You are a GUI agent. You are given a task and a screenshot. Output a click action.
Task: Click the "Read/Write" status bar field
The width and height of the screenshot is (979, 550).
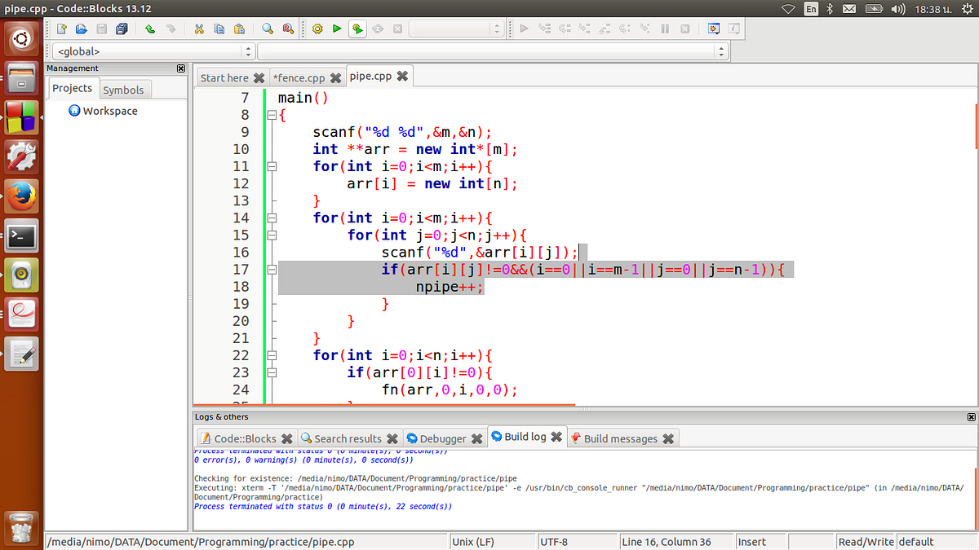point(866,542)
